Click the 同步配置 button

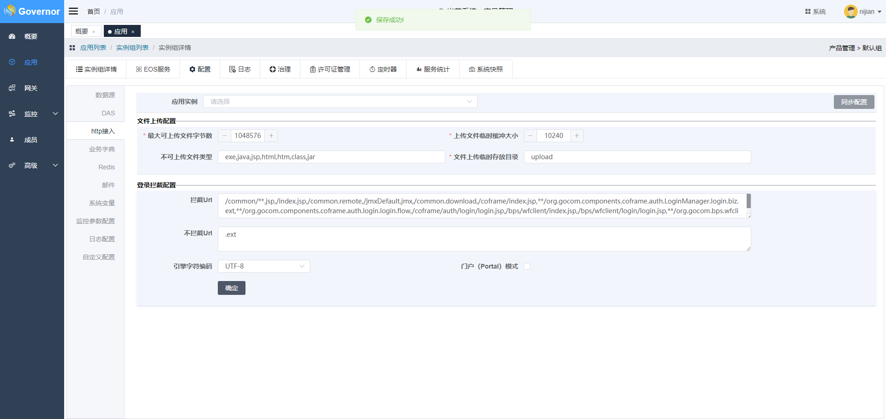(x=854, y=102)
